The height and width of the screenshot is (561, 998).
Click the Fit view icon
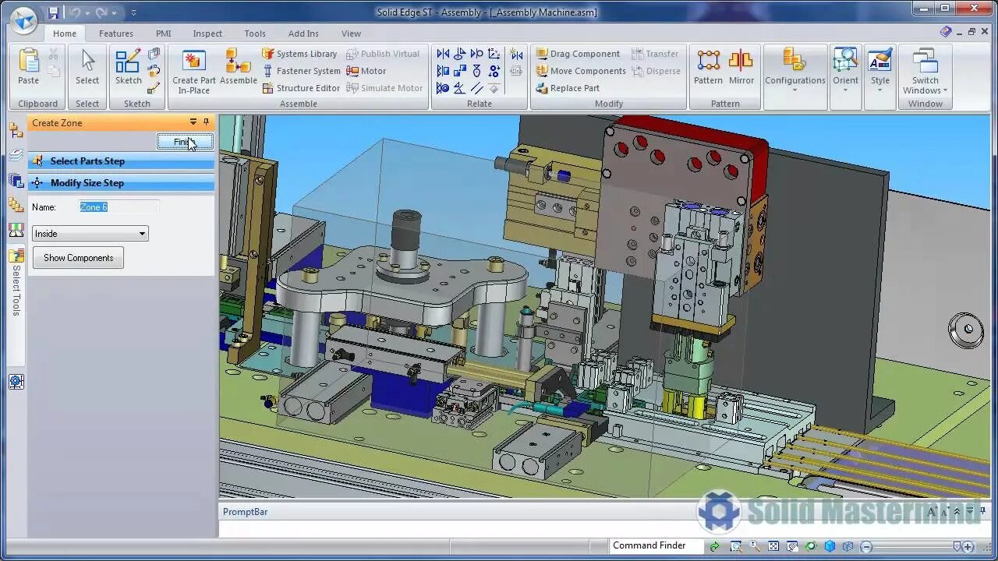(x=773, y=546)
